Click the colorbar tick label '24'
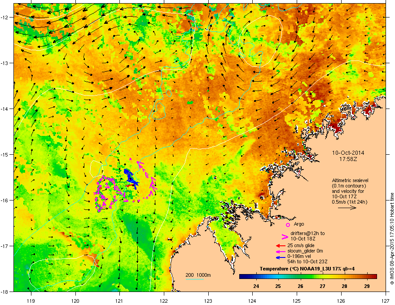Image resolution: width=395 pixels, height=305 pixels. point(256,286)
